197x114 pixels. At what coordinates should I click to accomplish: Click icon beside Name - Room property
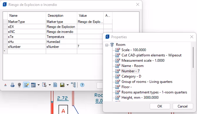click(118, 66)
